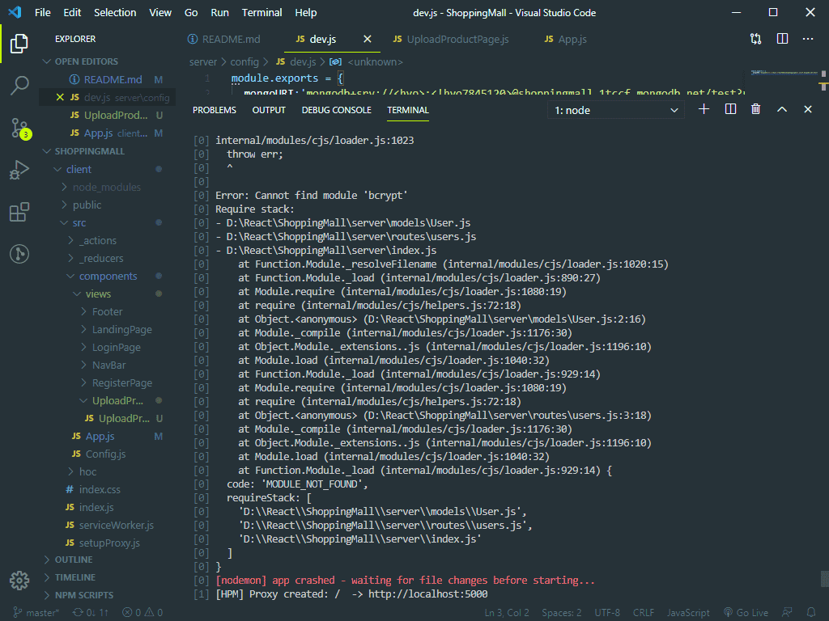Collapse the views folder
Screen dimensions: 829x621
coord(98,294)
